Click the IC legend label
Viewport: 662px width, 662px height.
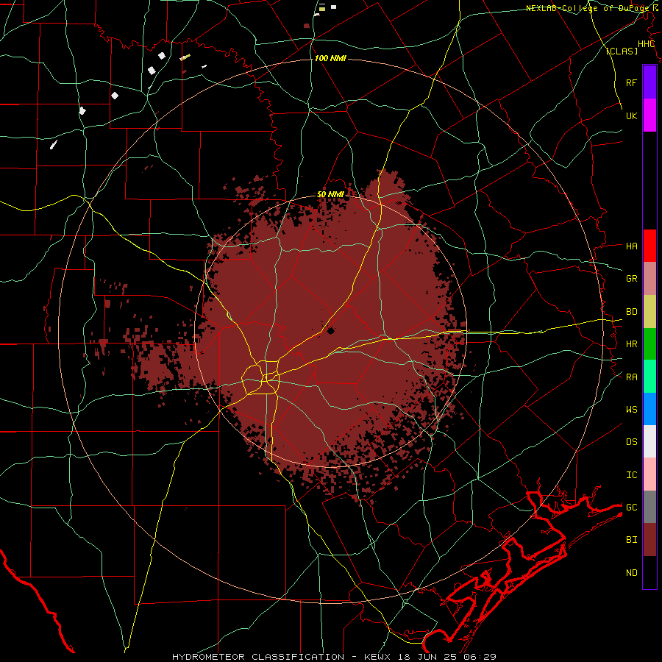(x=632, y=475)
